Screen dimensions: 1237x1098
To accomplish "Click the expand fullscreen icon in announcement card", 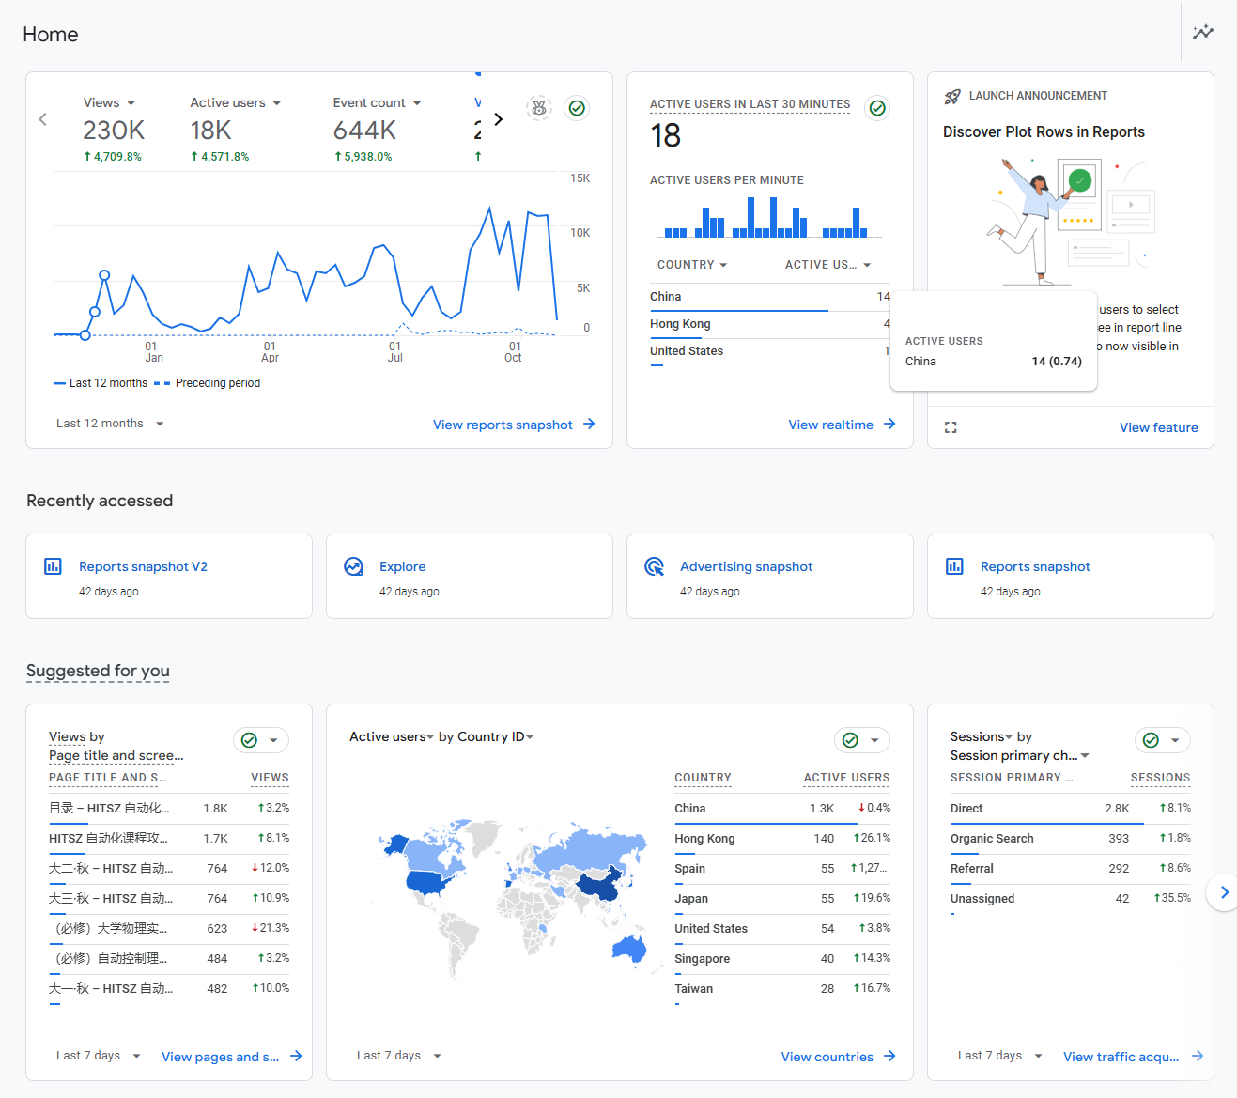I will coord(951,427).
